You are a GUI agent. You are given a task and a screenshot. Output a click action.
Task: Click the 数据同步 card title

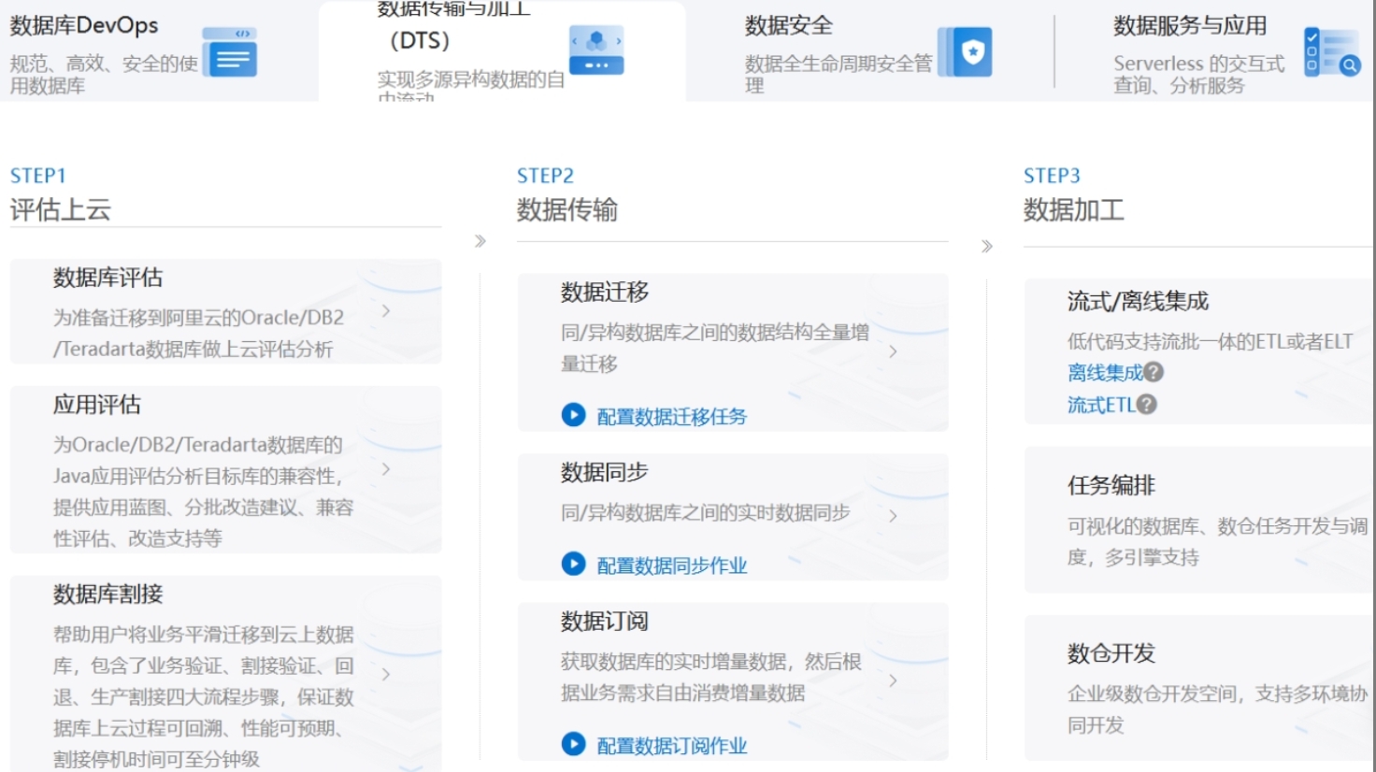pos(605,473)
